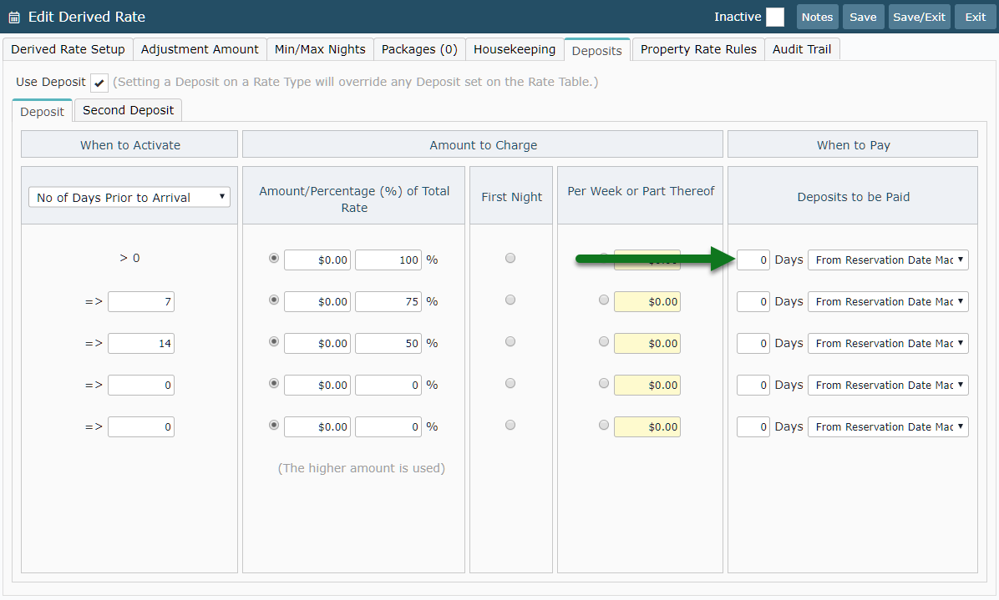999x600 pixels.
Task: Click the days-prior field showing 14
Action: coord(141,344)
